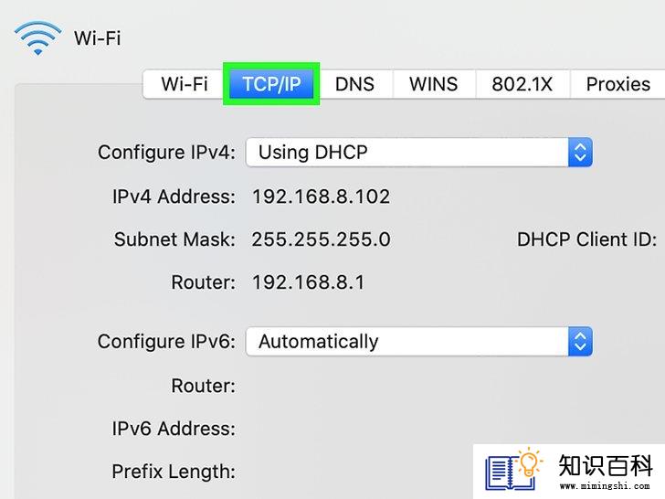Click the DHCP Client ID label

[x=587, y=239]
